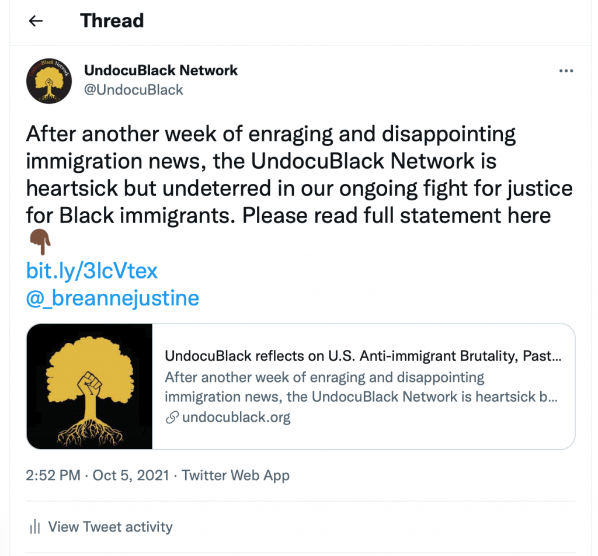
Task: Open the @_breannejustine mention
Action: pyautogui.click(x=113, y=298)
